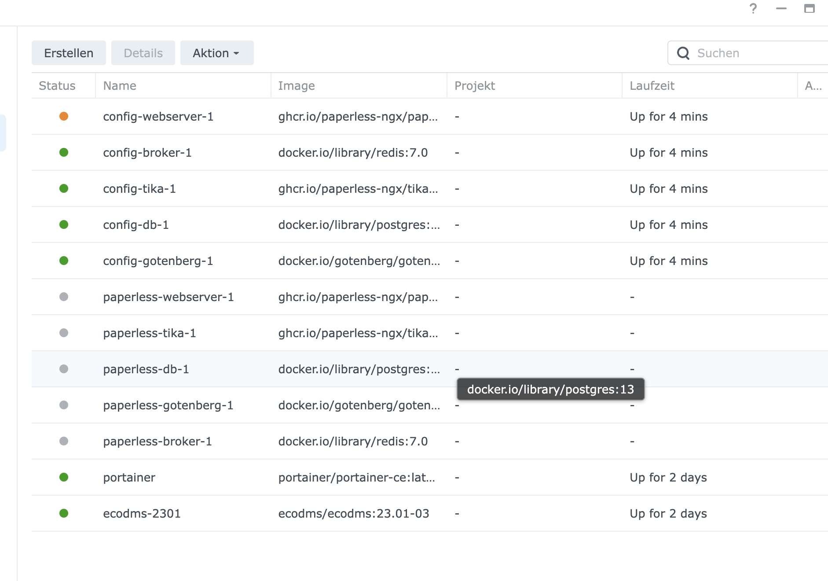Click 'Up for 4 mins' of config-db-1

click(x=669, y=225)
